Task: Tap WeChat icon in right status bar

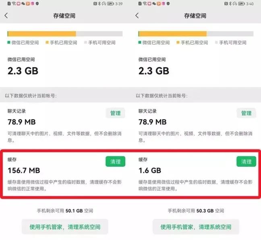Action: (154, 4)
